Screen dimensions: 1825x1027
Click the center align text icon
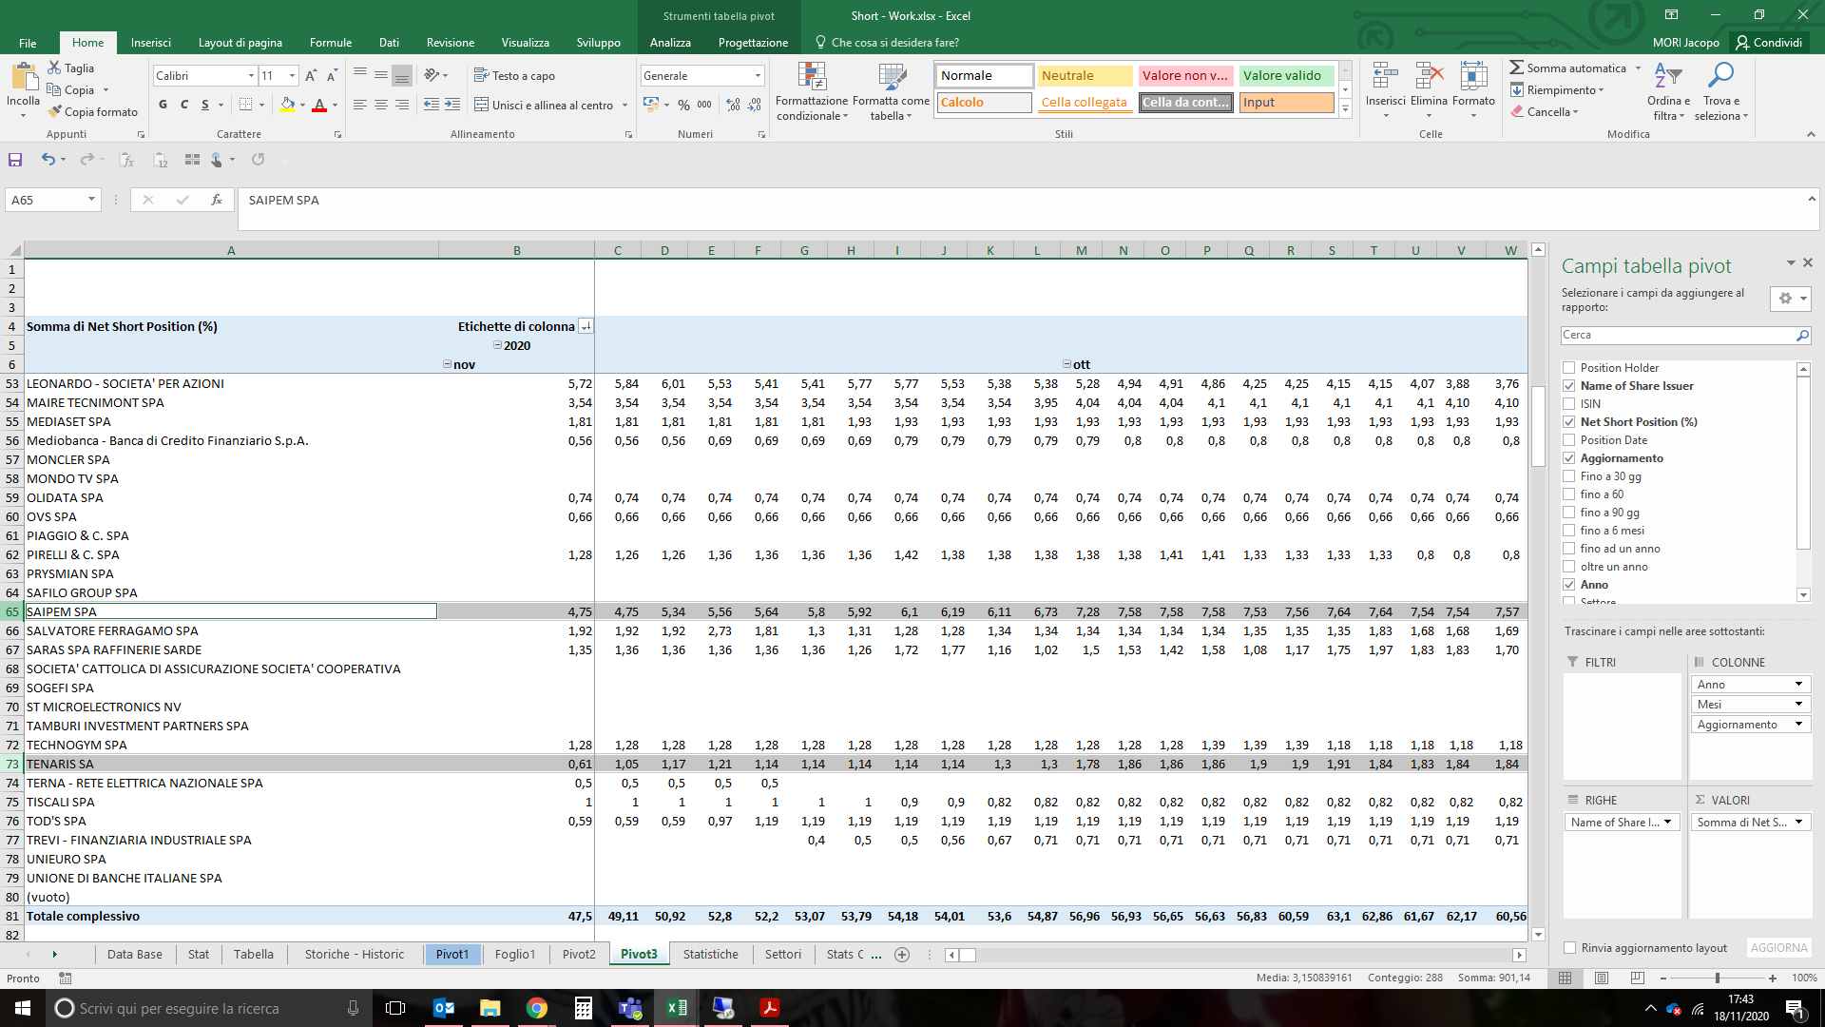380,105
